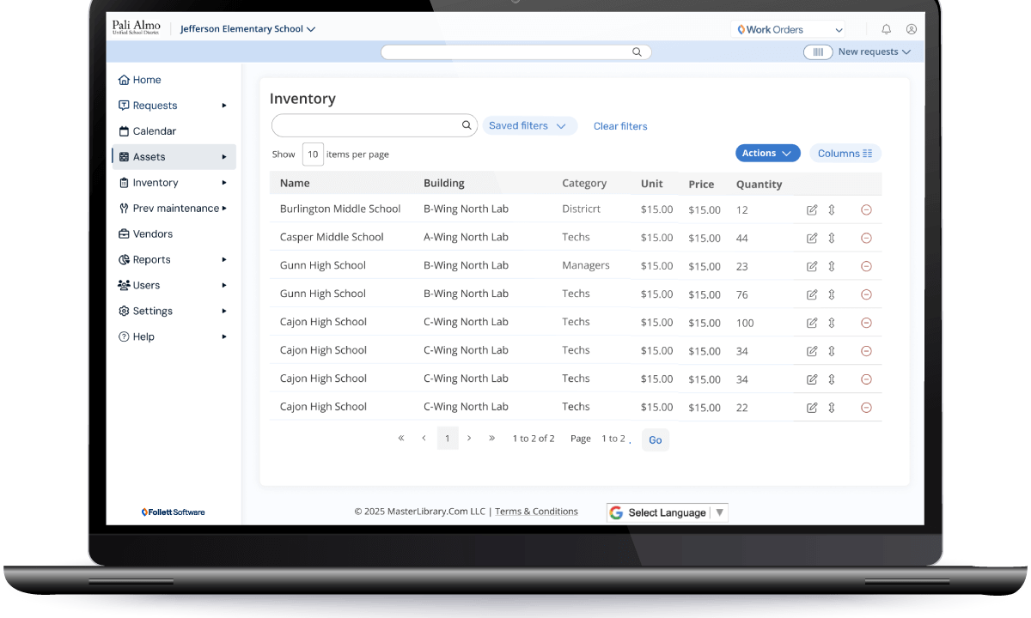This screenshot has width=1031, height=618.
Task: Click the magnifier in Inventory search box
Action: tap(467, 125)
